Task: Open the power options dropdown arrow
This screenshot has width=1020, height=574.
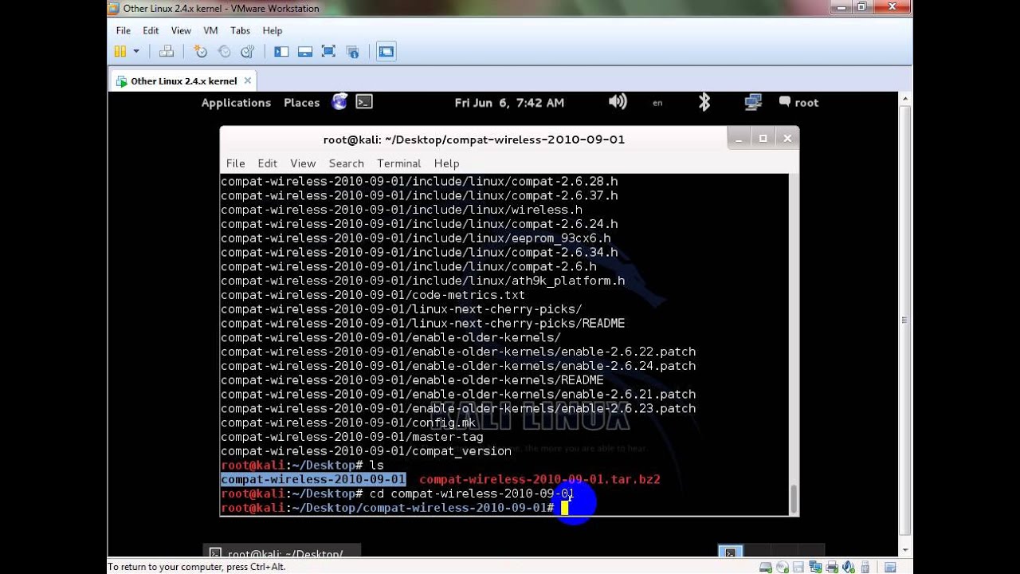Action: [x=136, y=51]
